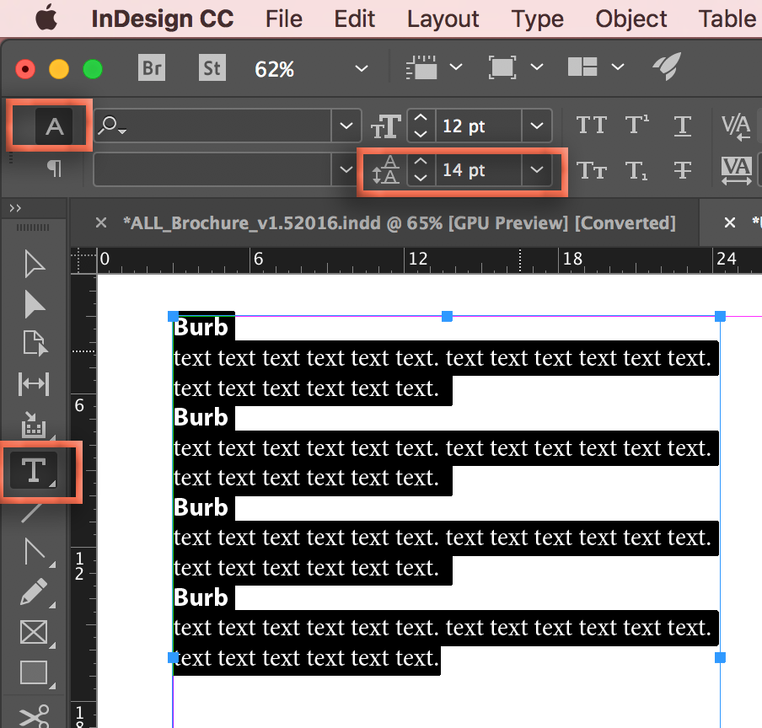Apply superscript formatting
Screen dimensions: 762x728
coord(638,124)
